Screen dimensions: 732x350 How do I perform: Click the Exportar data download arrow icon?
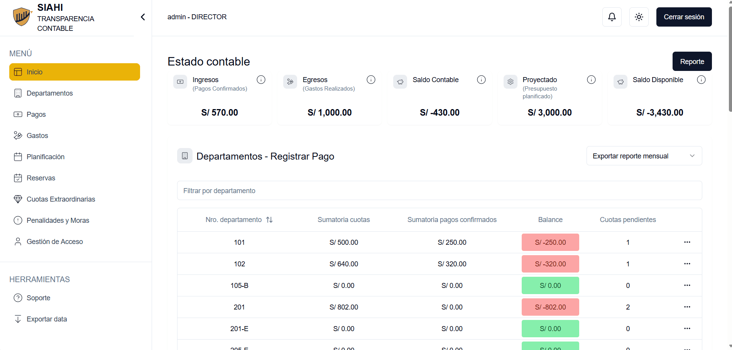point(18,319)
